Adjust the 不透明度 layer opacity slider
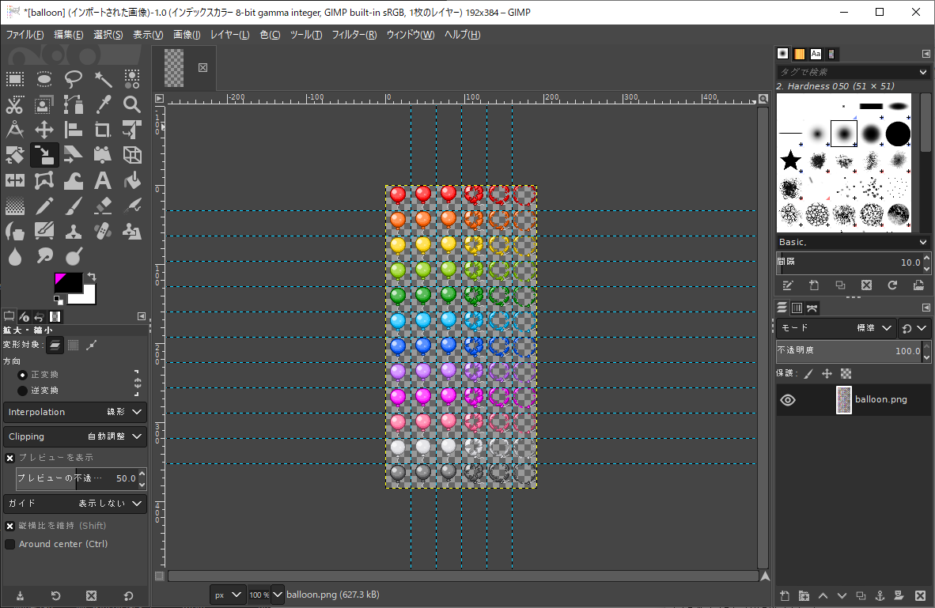 coord(849,351)
